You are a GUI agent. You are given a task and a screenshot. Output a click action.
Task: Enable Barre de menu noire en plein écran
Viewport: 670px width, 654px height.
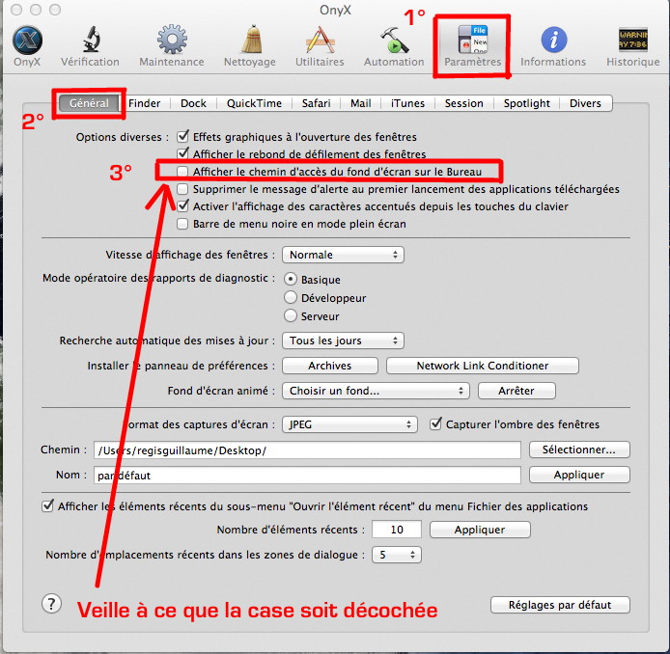click(x=182, y=224)
